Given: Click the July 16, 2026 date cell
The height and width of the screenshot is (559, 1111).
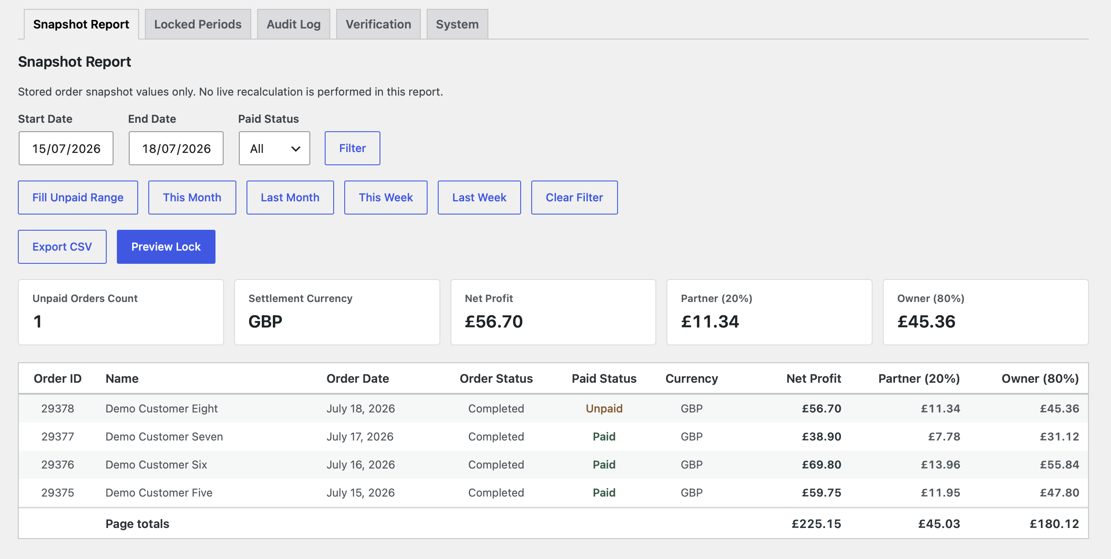Looking at the screenshot, I should pyautogui.click(x=360, y=464).
